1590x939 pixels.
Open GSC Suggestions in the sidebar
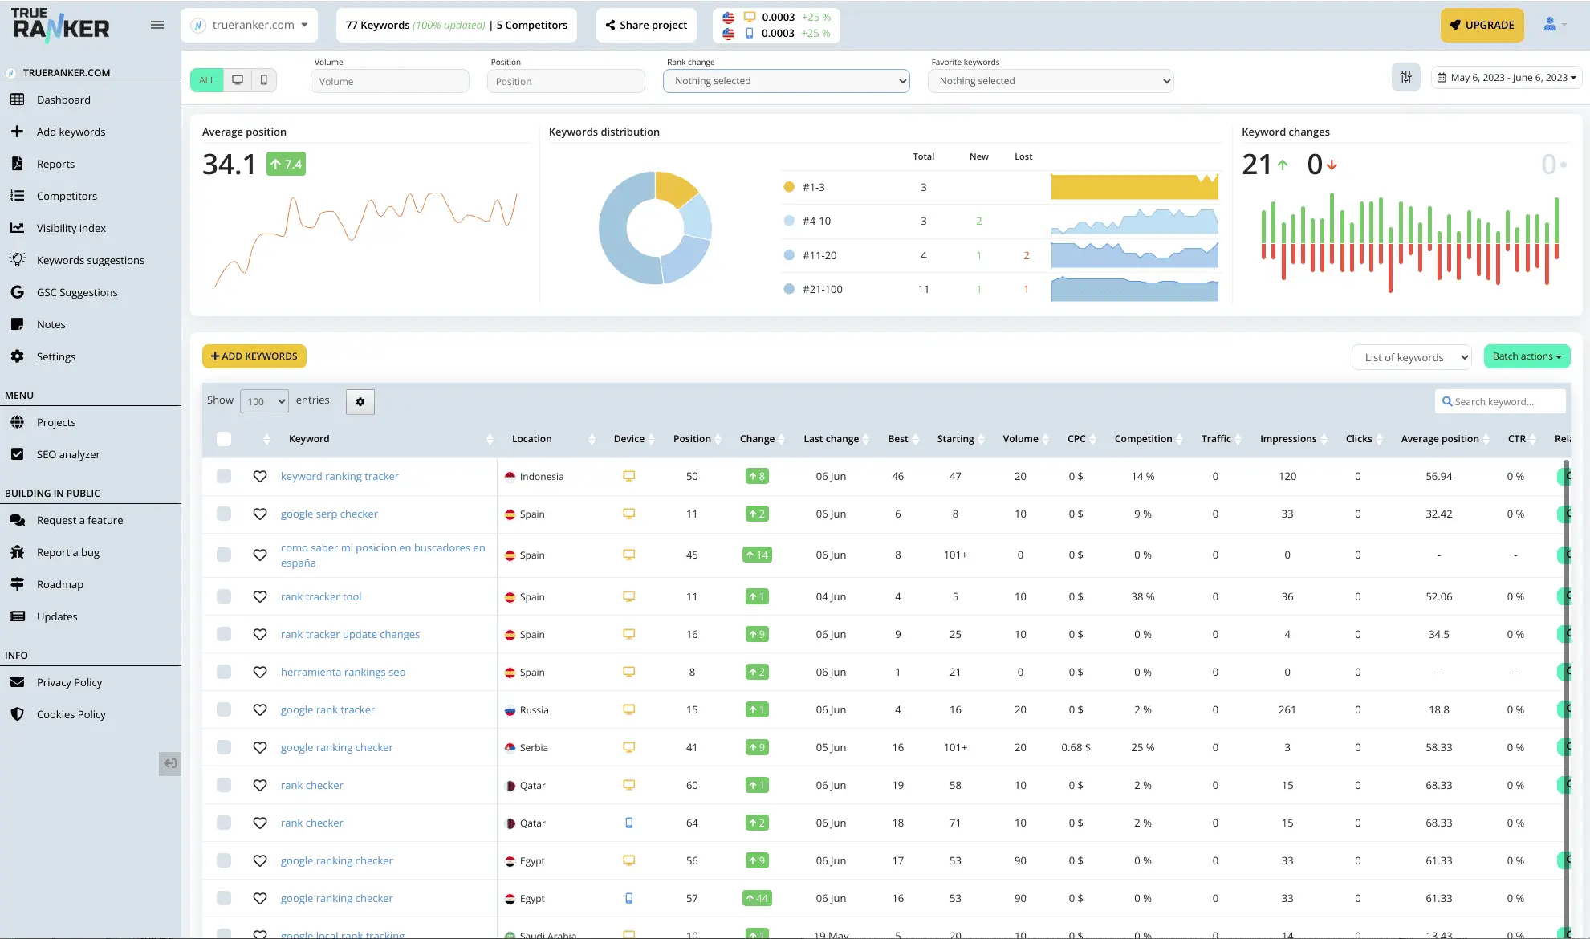pos(77,292)
